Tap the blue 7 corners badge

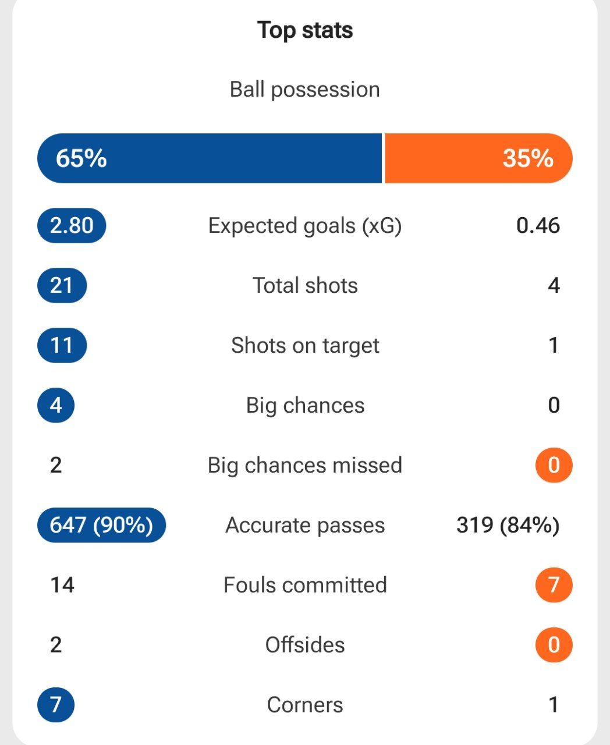click(56, 705)
